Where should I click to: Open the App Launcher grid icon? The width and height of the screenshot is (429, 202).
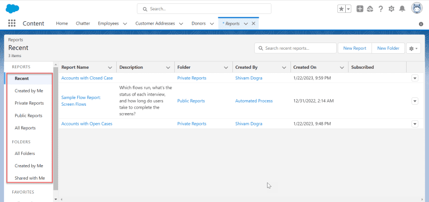pyautogui.click(x=12, y=24)
